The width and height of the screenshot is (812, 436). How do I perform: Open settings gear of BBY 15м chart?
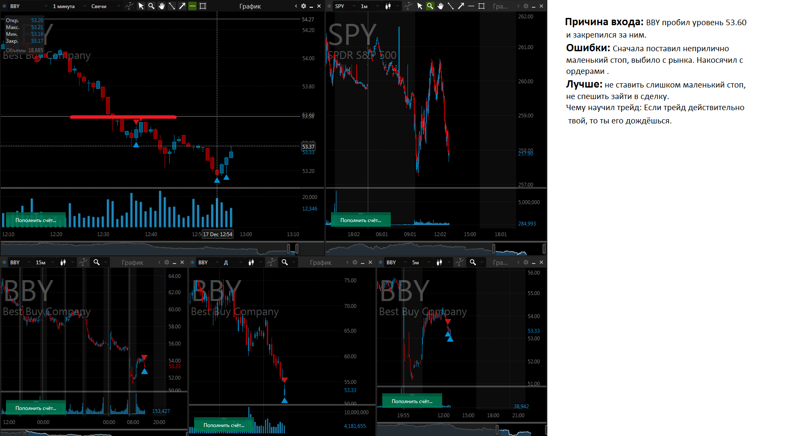167,262
